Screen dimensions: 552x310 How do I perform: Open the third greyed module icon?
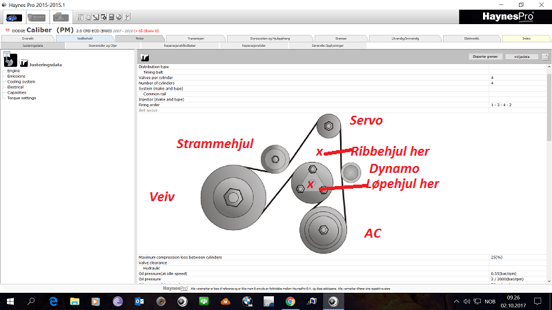coord(61,17)
